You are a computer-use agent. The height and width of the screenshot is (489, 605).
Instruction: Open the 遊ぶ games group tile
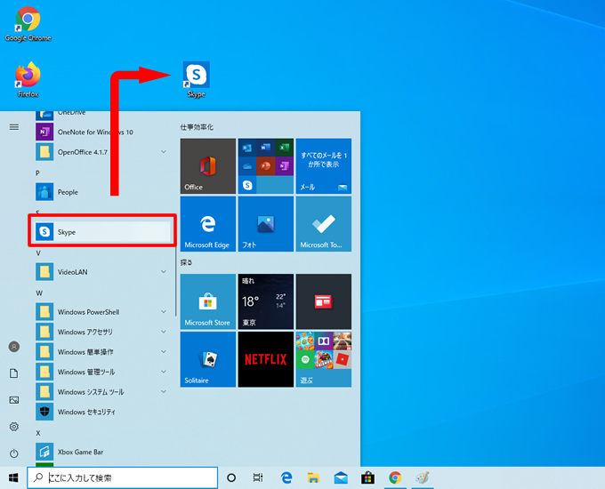[324, 359]
